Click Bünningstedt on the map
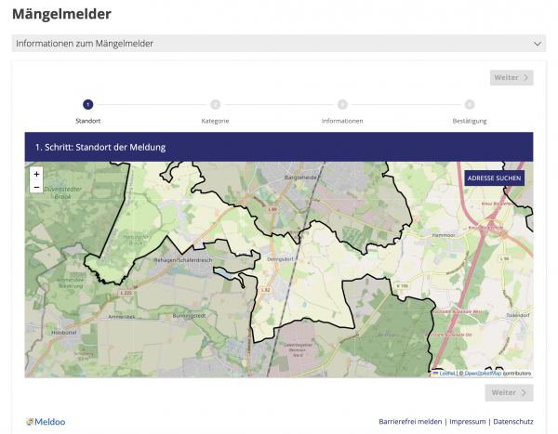The width and height of the screenshot is (558, 434). 189,316
